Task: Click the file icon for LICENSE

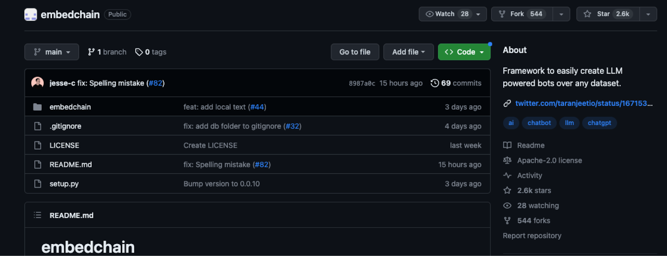Action: point(38,145)
